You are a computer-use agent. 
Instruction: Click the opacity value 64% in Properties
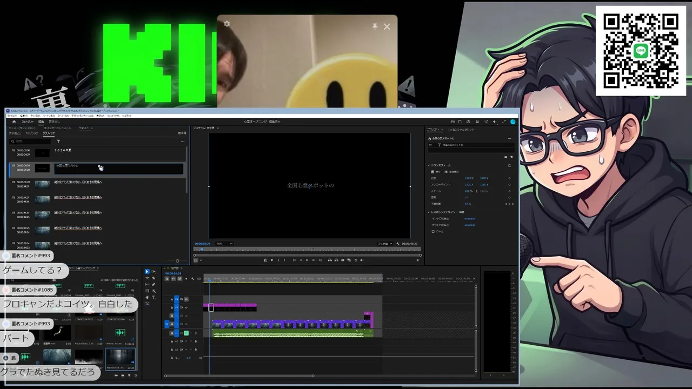click(x=468, y=204)
